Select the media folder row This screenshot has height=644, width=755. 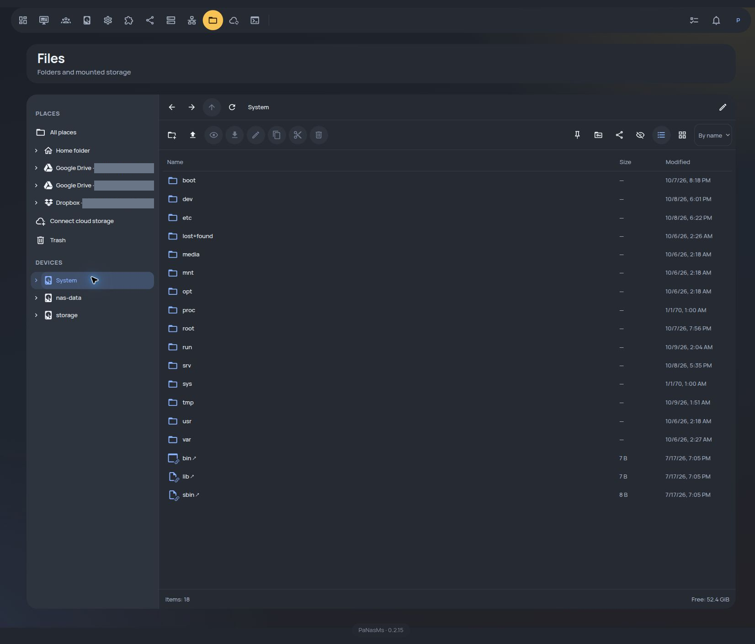447,254
